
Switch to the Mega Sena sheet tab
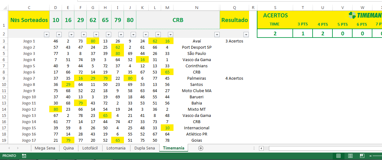(x=45, y=148)
